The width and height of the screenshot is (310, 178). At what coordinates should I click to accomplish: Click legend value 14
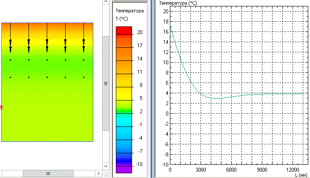(140, 59)
